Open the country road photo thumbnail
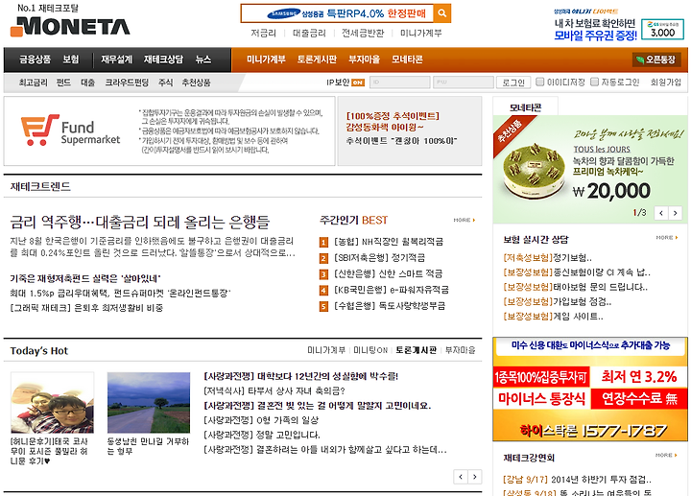 pyautogui.click(x=149, y=403)
